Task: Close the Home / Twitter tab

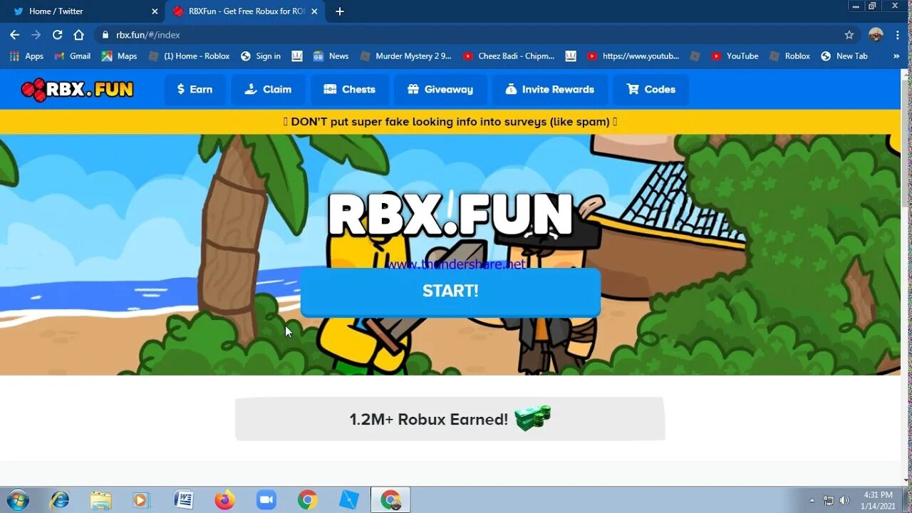Action: 155,11
